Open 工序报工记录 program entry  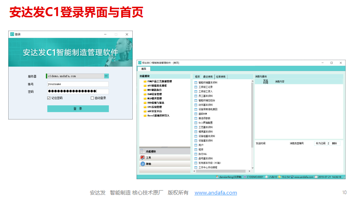[203, 87]
